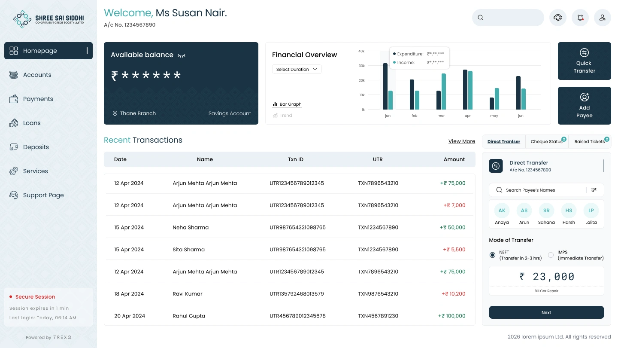Open the headset support icon in header
Viewport: 618px width, 348px height.
[x=558, y=18]
